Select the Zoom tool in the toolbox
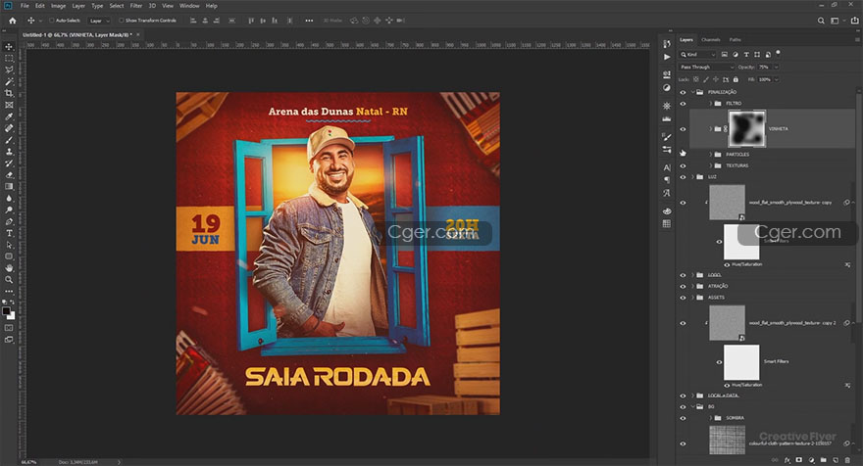Viewport: 863px width, 466px height. [x=9, y=279]
